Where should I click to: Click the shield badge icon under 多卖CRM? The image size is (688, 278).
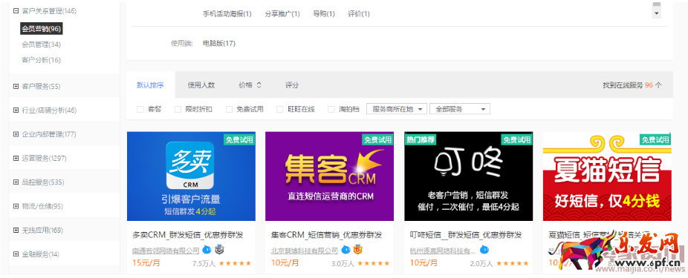coord(219,250)
